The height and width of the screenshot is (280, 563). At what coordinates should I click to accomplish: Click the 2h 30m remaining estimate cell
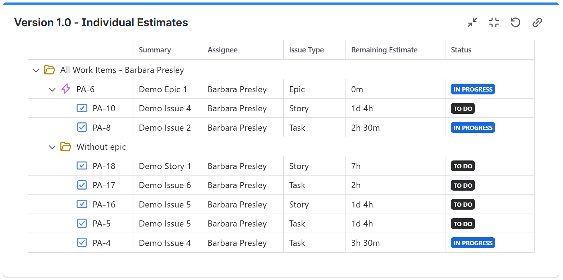pyautogui.click(x=395, y=128)
